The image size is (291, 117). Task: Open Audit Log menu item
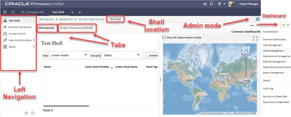click(268, 89)
